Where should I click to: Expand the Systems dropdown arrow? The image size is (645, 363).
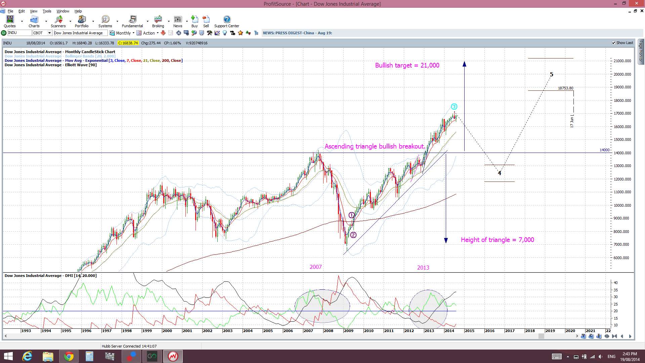pos(117,22)
